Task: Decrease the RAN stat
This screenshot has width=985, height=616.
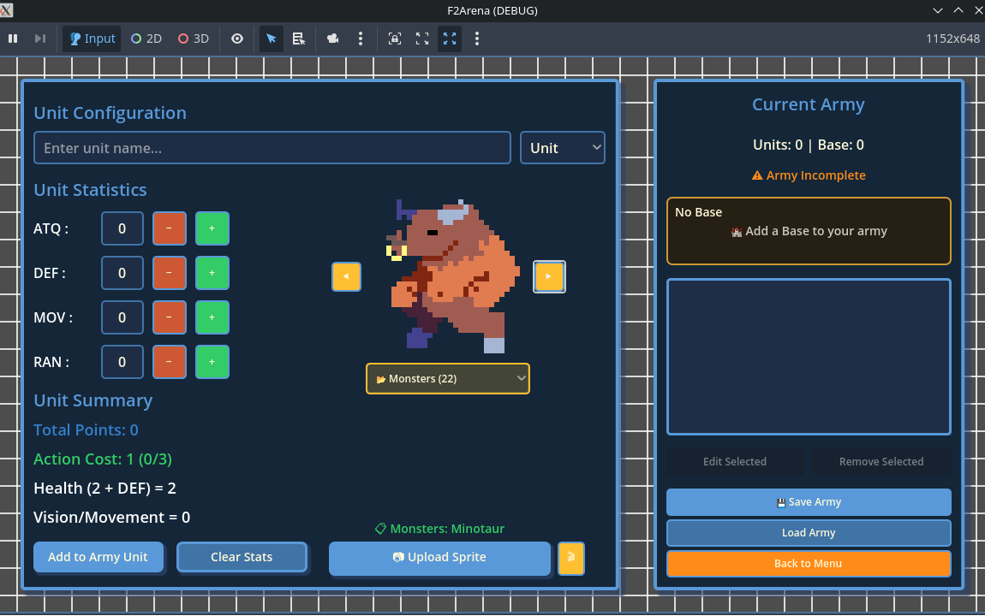Action: pos(170,363)
